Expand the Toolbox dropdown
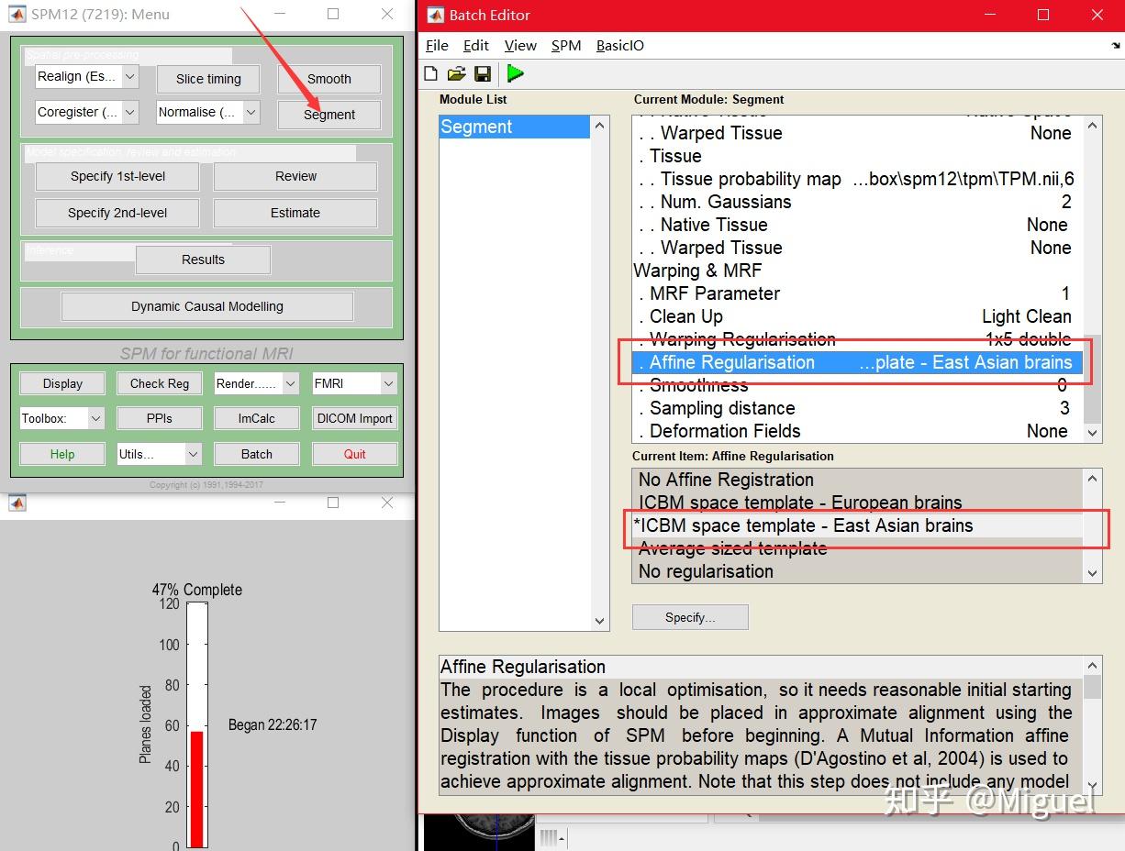This screenshot has height=851, width=1125. click(x=62, y=418)
